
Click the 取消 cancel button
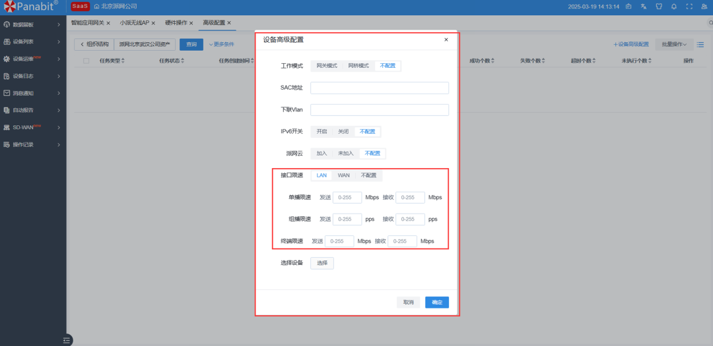[409, 303]
